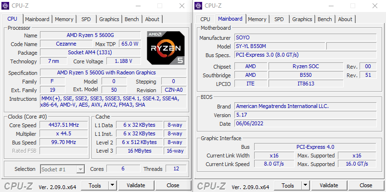This screenshot has height=192, width=386.
Task: Click the 99.70 MHz bus speed value
Action: pos(64,142)
